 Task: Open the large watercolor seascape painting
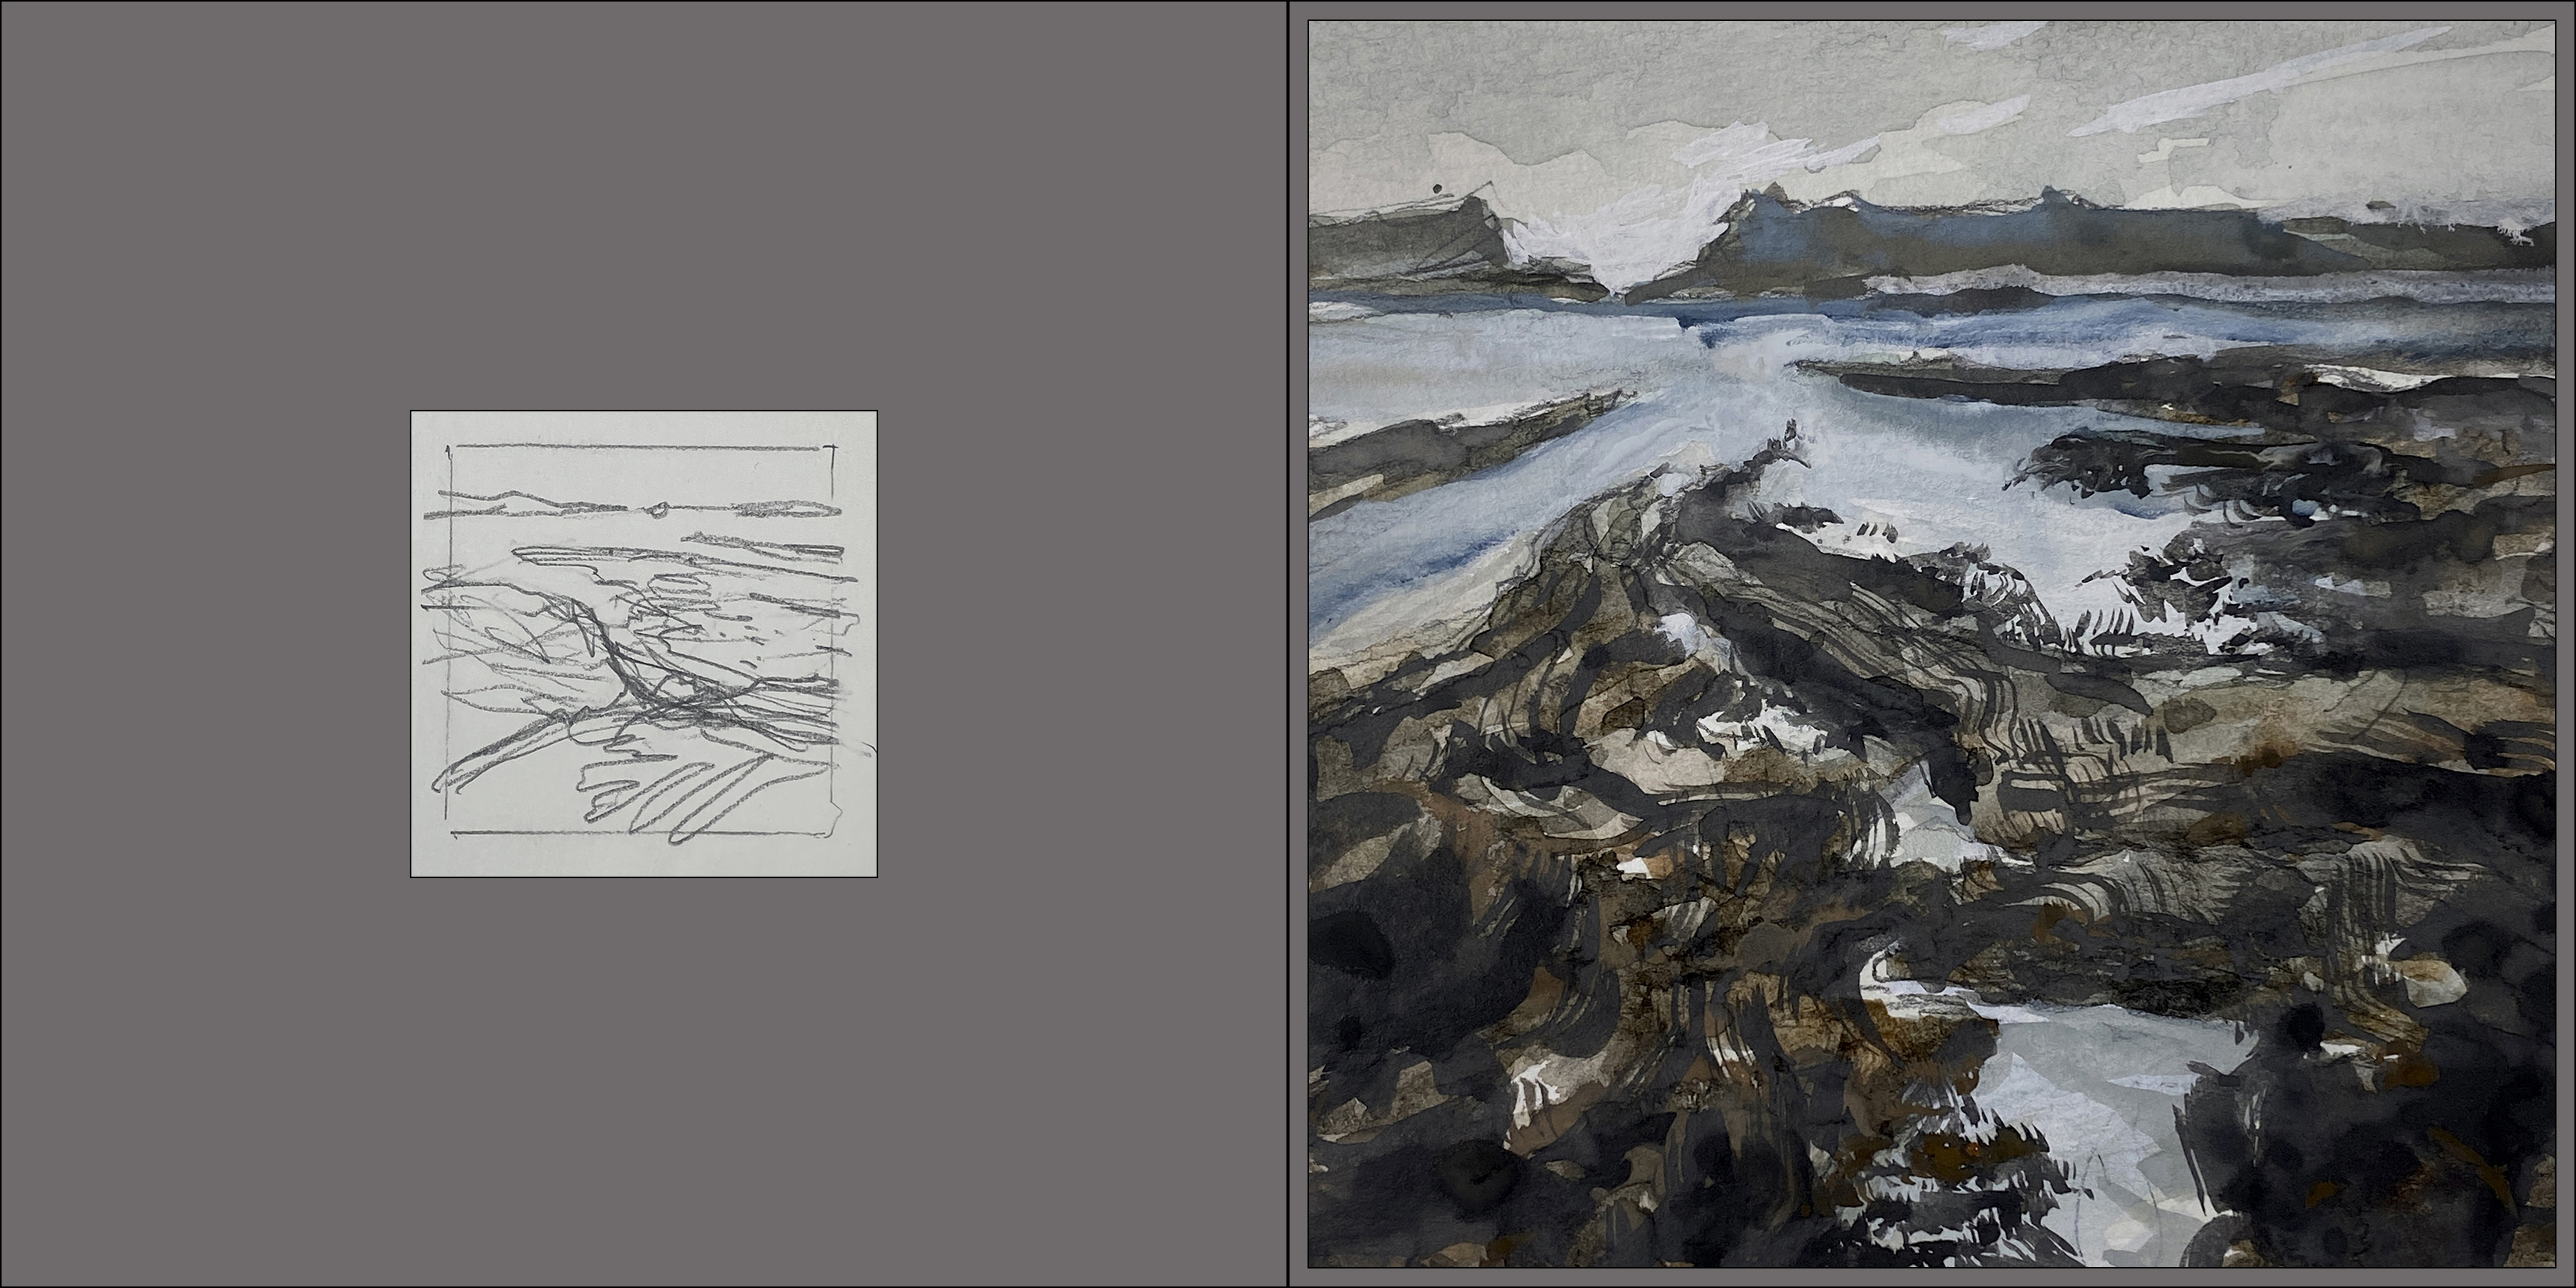pyautogui.click(x=1931, y=643)
